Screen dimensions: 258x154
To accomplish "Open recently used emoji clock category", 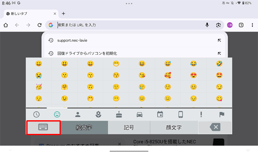I will 37,114.
